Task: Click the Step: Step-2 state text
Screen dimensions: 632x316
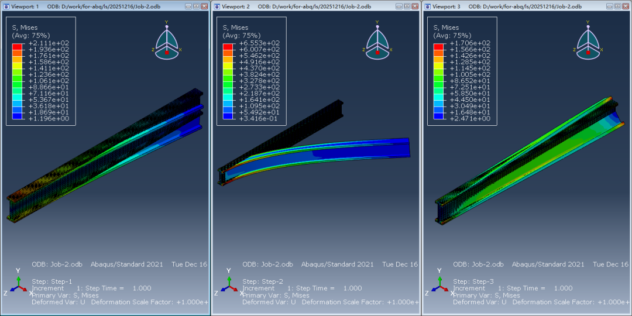Action: point(263,281)
